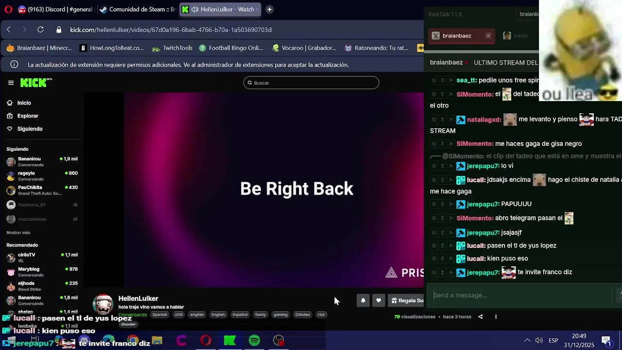The width and height of the screenshot is (622, 350).
Task: Click the gift icon on Regala Subs
Action: [x=394, y=300]
